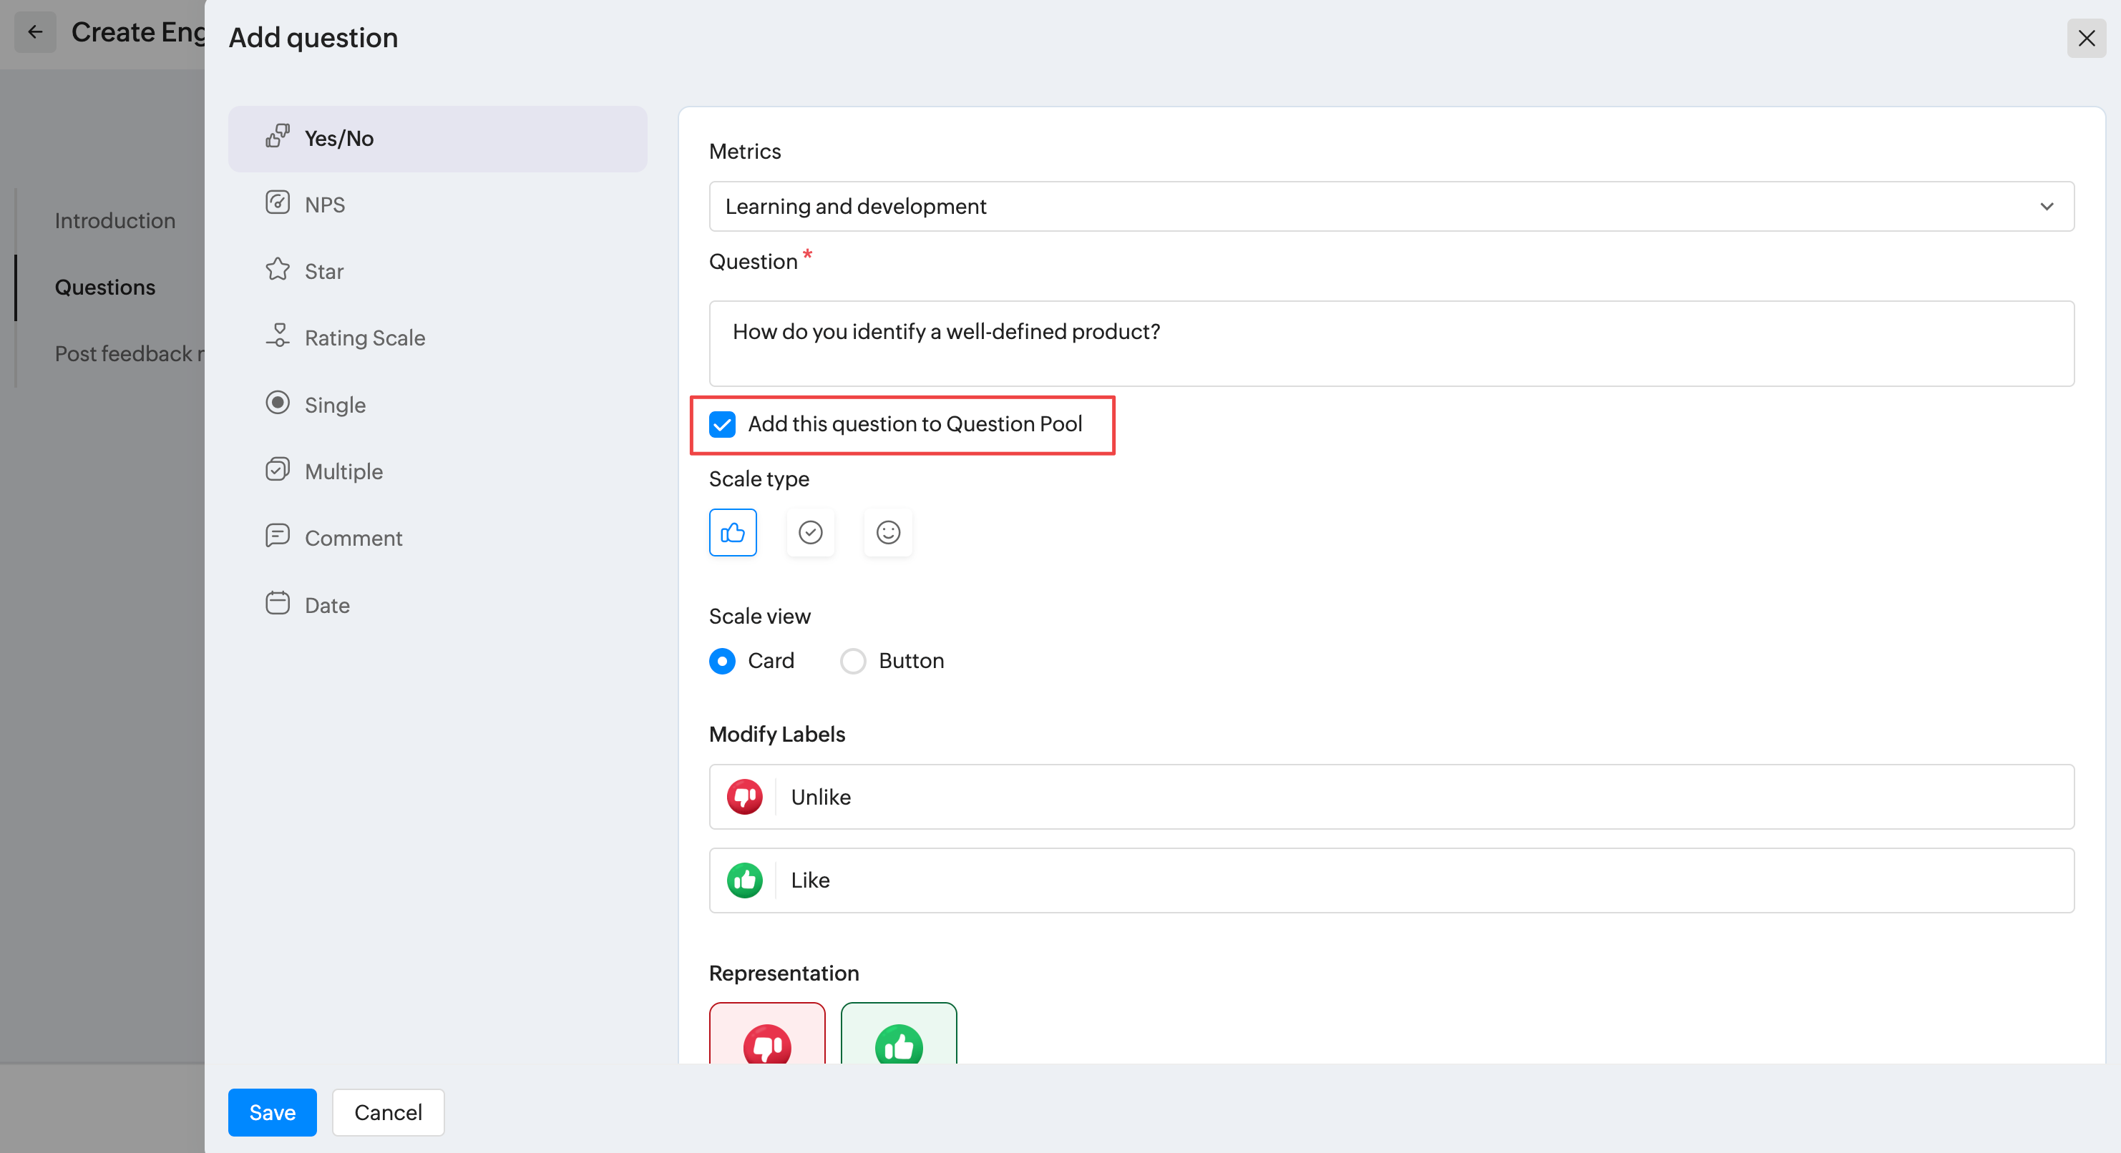
Task: Click the Date calendar icon
Action: (278, 602)
